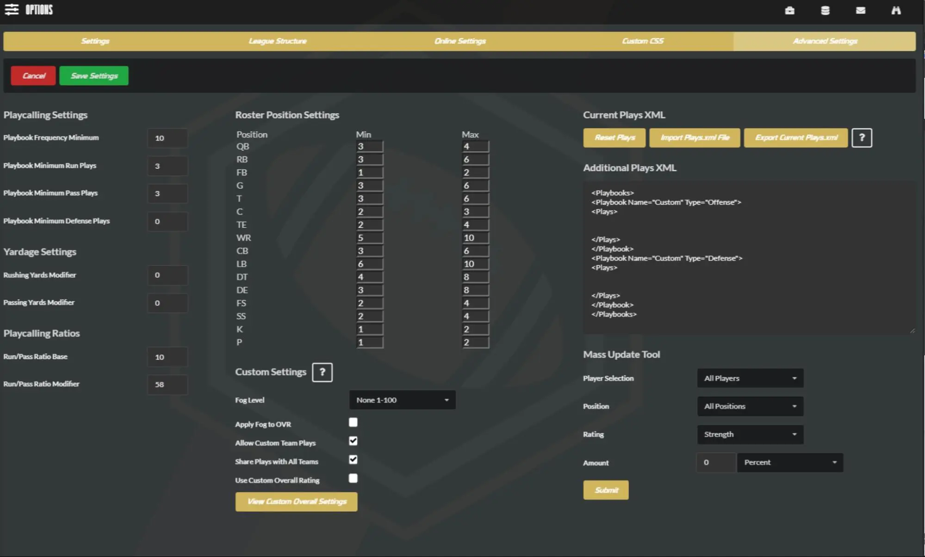Image resolution: width=925 pixels, height=557 pixels.
Task: Click the Playbook Frequency Minimum field
Action: pyautogui.click(x=168, y=138)
